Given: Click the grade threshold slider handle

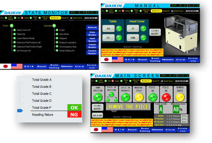Looking at the screenshot, I should [x=20, y=111].
